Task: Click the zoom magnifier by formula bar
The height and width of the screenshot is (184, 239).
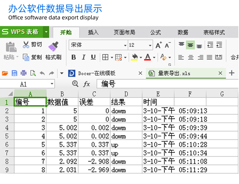Action: (x=75, y=84)
